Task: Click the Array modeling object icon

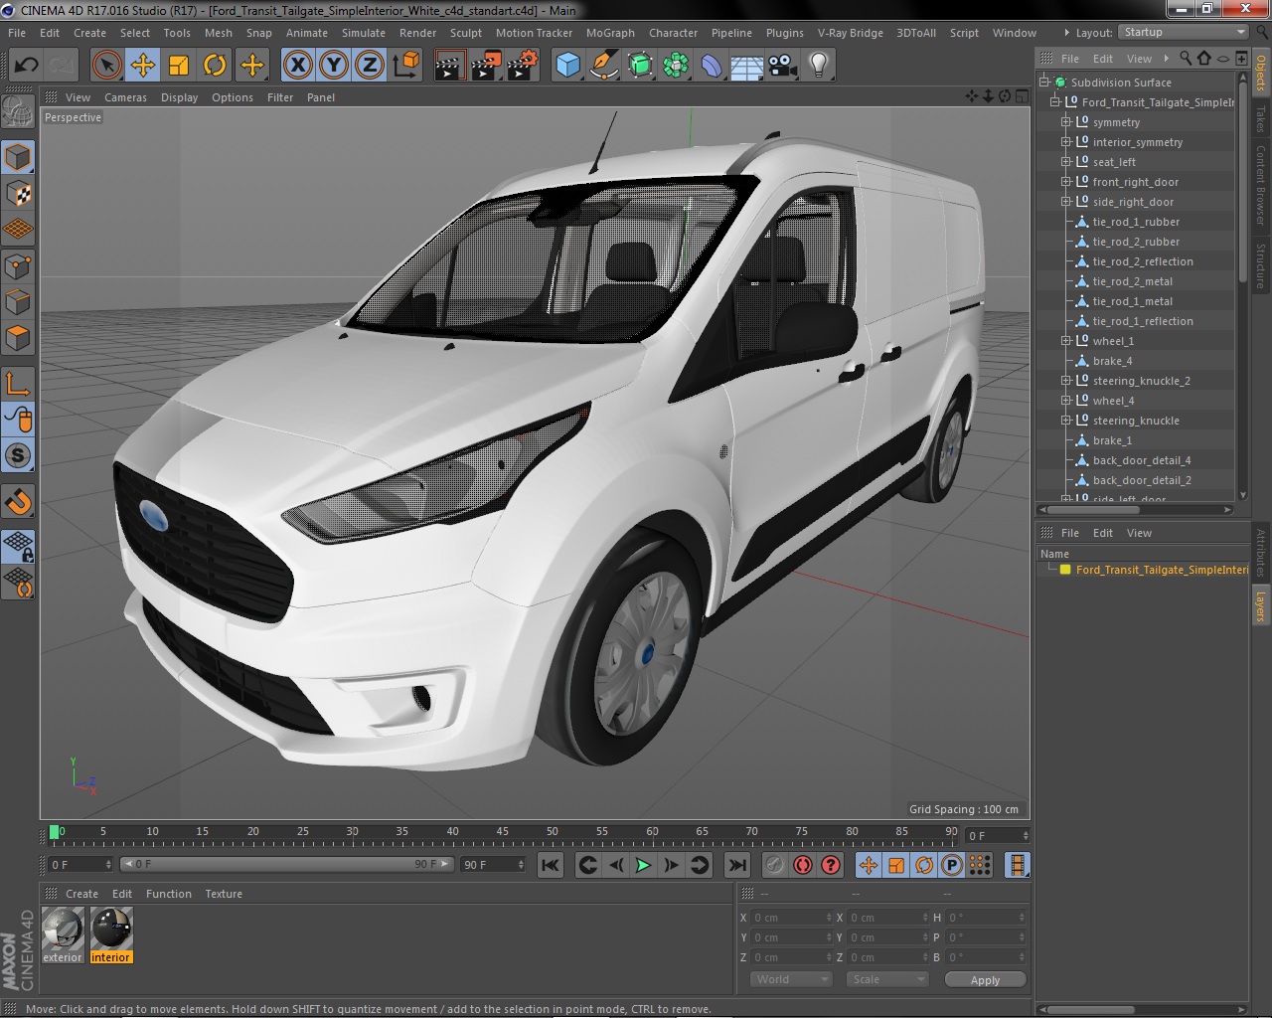Action: pos(676,66)
